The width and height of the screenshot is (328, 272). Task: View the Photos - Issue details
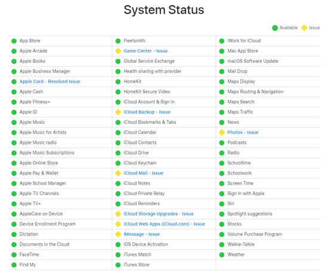tap(243, 132)
